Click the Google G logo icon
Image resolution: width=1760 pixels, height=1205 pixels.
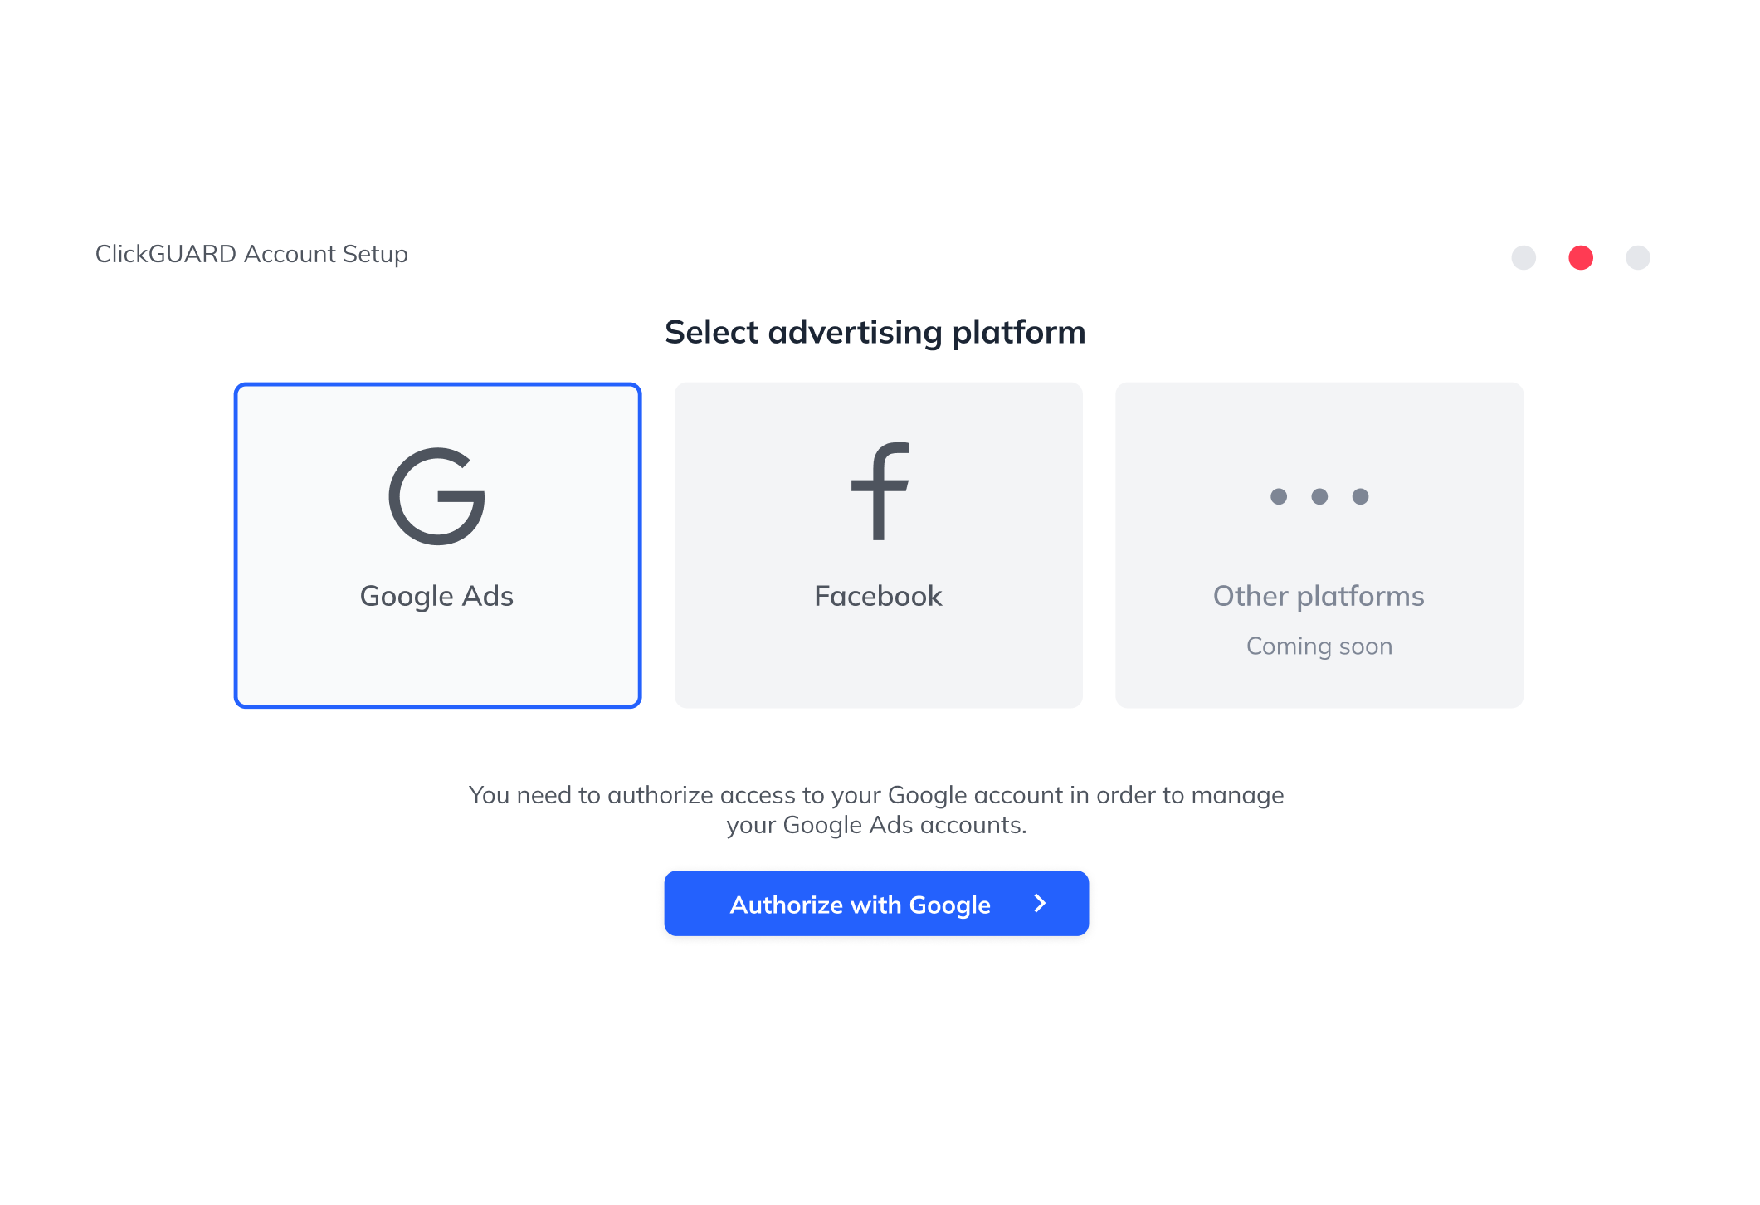(437, 496)
